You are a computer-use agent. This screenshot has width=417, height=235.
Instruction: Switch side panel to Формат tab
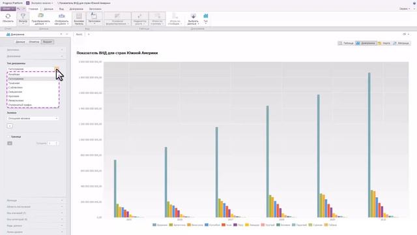click(x=48, y=42)
